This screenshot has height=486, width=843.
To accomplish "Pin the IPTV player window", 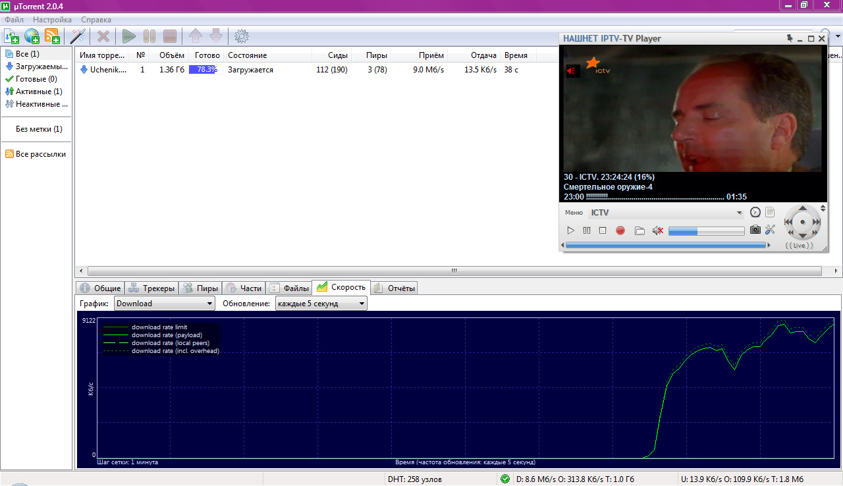I will [x=790, y=38].
